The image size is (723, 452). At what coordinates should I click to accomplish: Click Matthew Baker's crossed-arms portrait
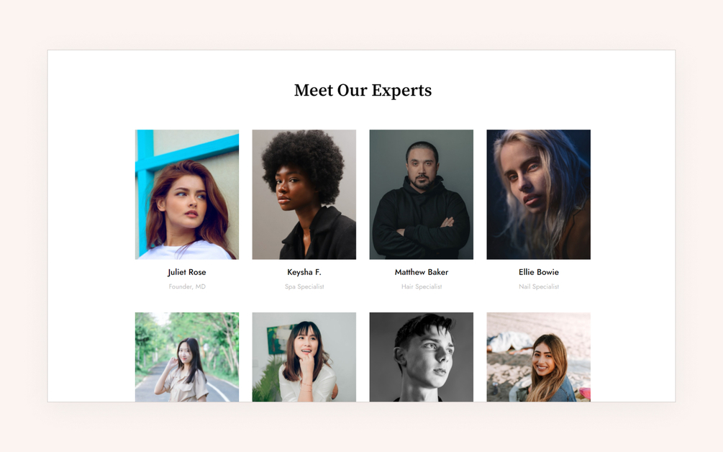click(x=421, y=194)
